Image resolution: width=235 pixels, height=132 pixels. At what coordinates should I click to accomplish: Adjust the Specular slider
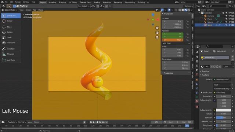(224, 118)
